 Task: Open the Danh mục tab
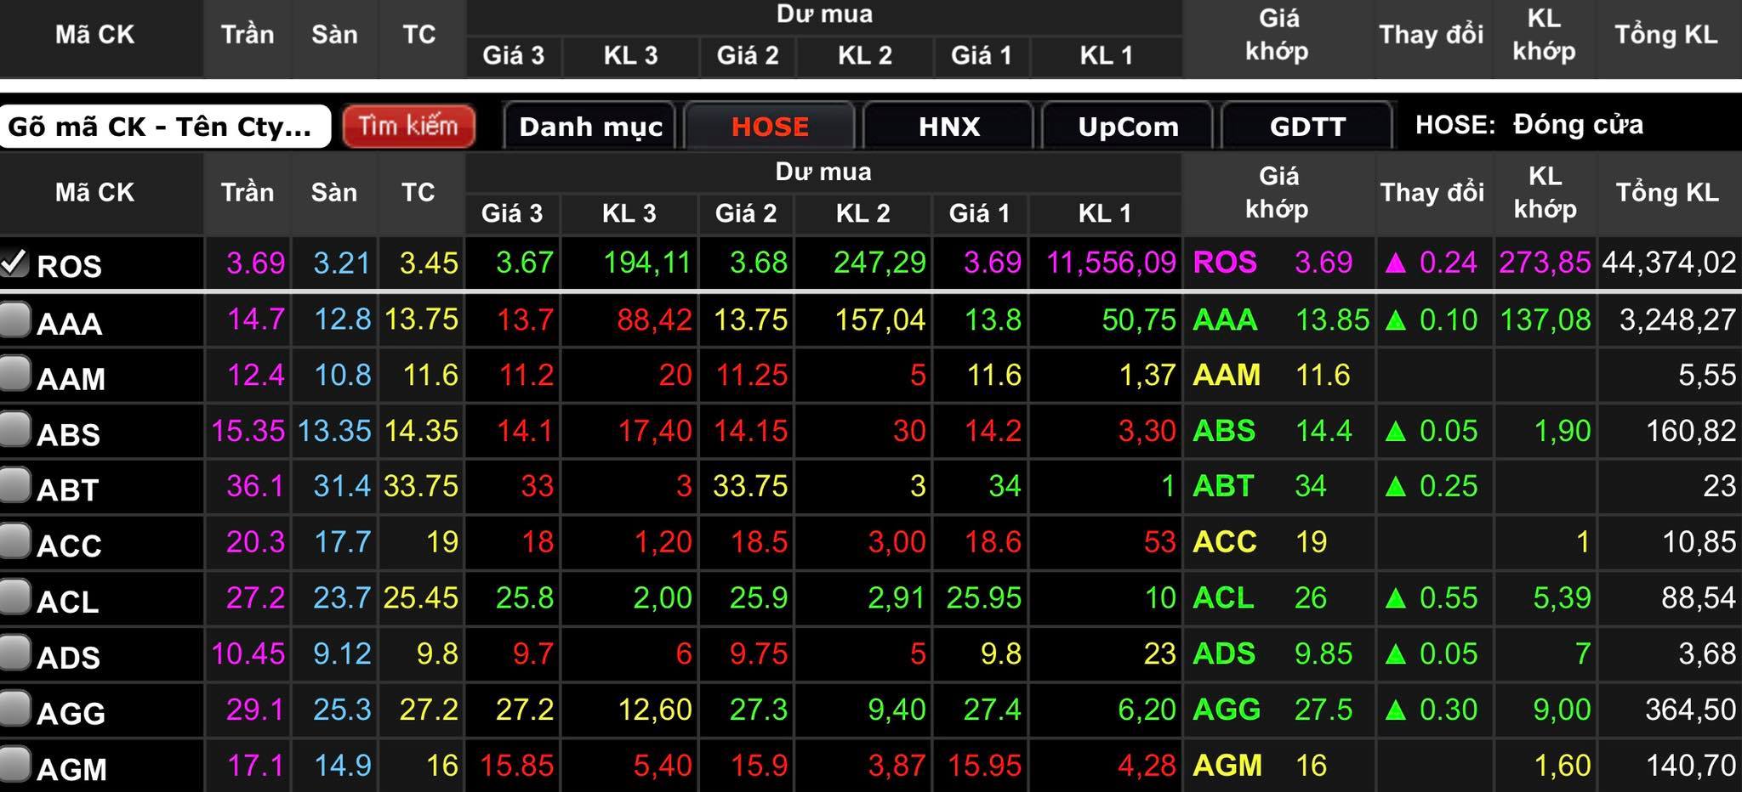tap(590, 126)
